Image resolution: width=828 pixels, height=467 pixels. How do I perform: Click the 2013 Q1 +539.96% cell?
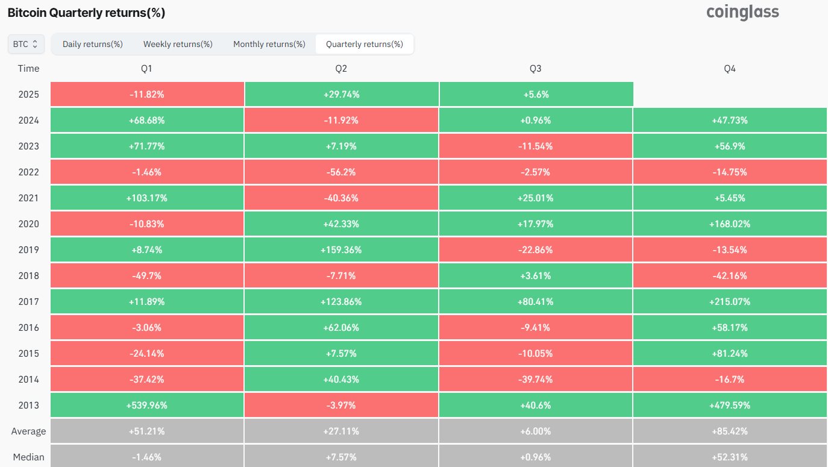[147, 406]
